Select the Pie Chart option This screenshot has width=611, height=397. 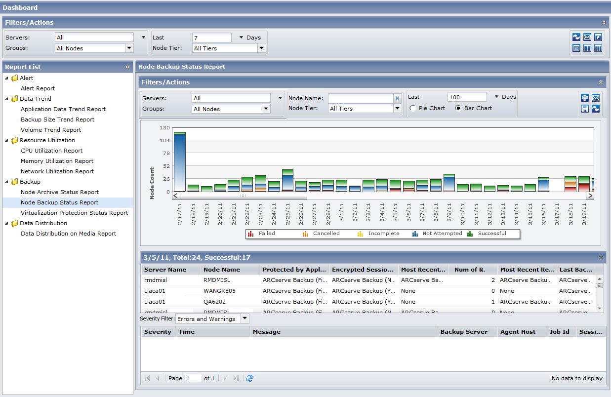(x=413, y=108)
